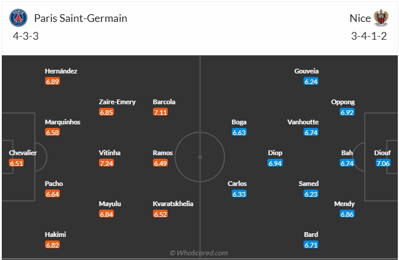Image resolution: width=399 pixels, height=260 pixels.
Task: Click Hernández's 6.89 rating badge
Action: pos(53,81)
